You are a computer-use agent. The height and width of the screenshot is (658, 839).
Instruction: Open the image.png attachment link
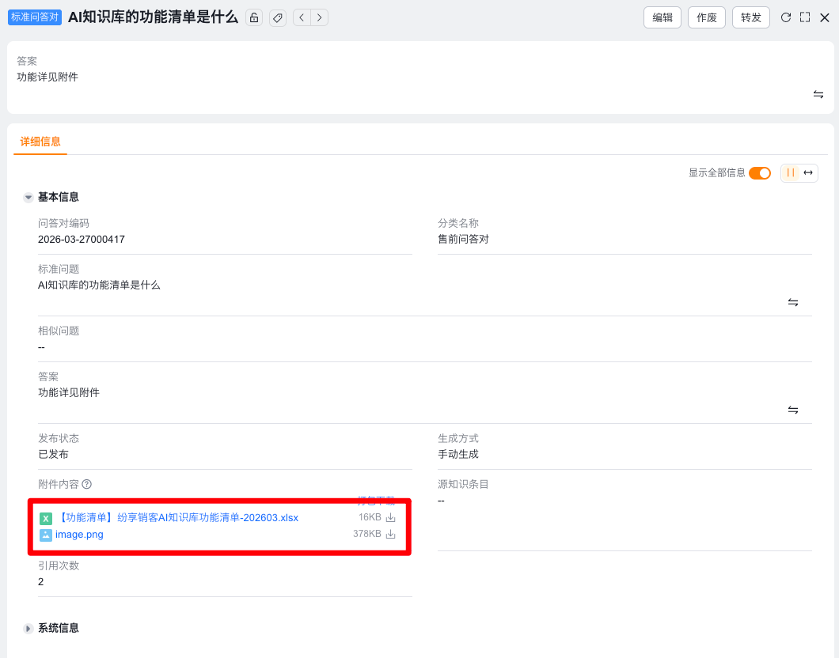pos(79,535)
